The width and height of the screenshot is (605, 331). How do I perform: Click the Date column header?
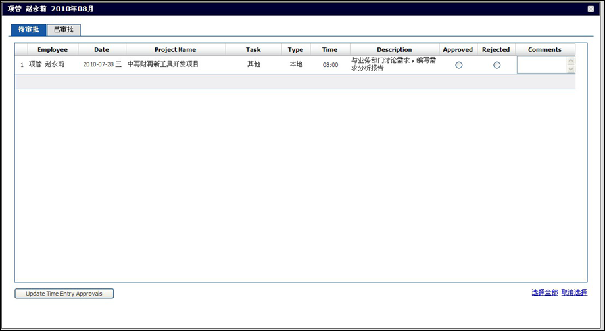(x=101, y=50)
